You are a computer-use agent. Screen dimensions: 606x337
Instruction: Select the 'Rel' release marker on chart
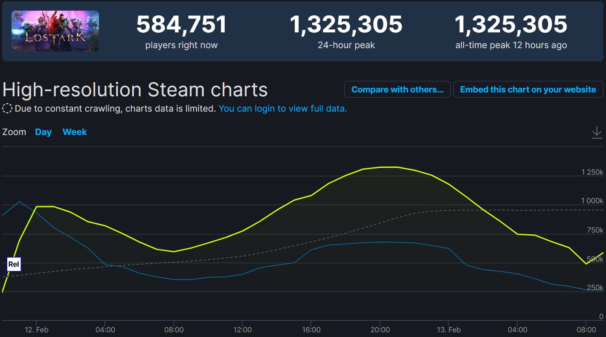pyautogui.click(x=14, y=265)
